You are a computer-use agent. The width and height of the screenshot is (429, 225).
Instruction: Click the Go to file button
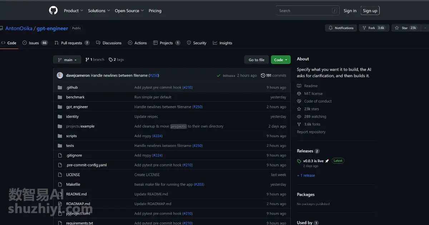256,60
